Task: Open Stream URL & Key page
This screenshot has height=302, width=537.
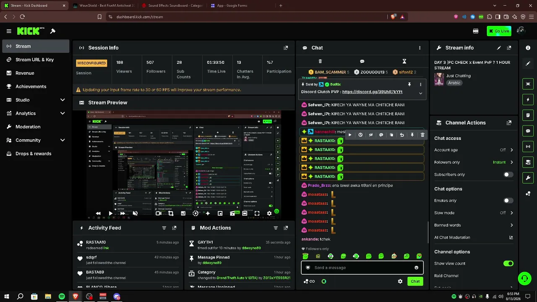Action: 36,60
